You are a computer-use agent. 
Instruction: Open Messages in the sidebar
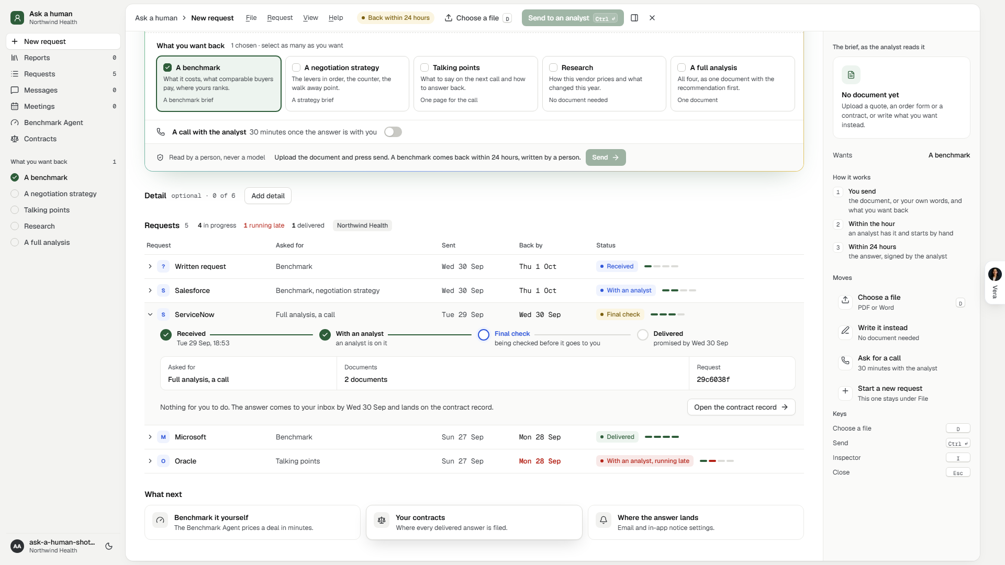coord(63,90)
